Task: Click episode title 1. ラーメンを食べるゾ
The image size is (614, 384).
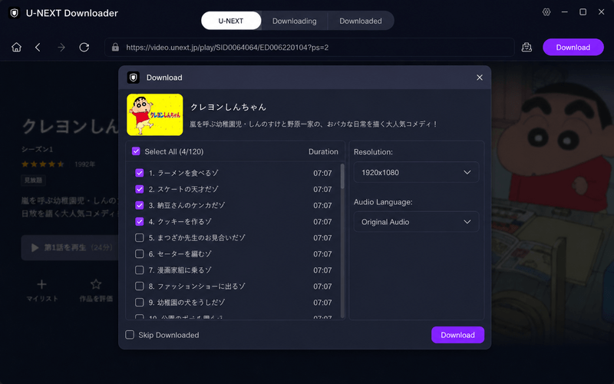Action: [x=183, y=173]
